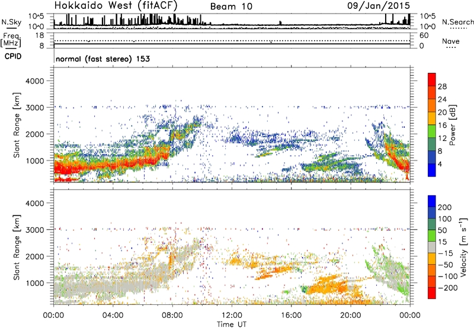Image resolution: width=474 pixels, height=328 pixels.
Task: Click the 2000 tick in power panel
Action: coord(35,134)
